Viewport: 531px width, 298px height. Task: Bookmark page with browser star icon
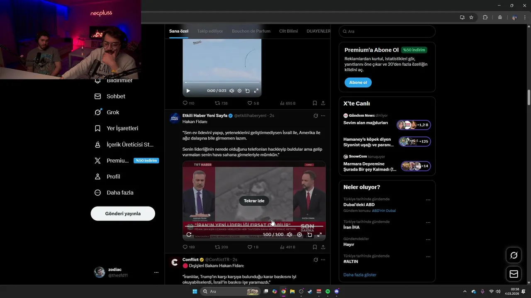coord(471,17)
